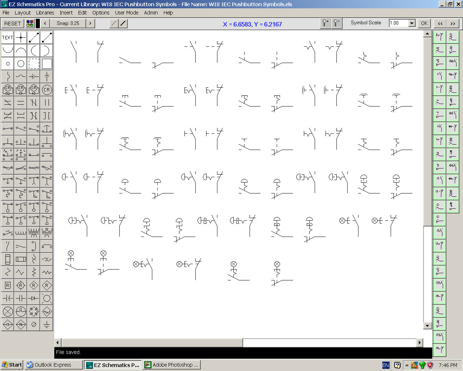Open the Insert menu

[x=66, y=13]
